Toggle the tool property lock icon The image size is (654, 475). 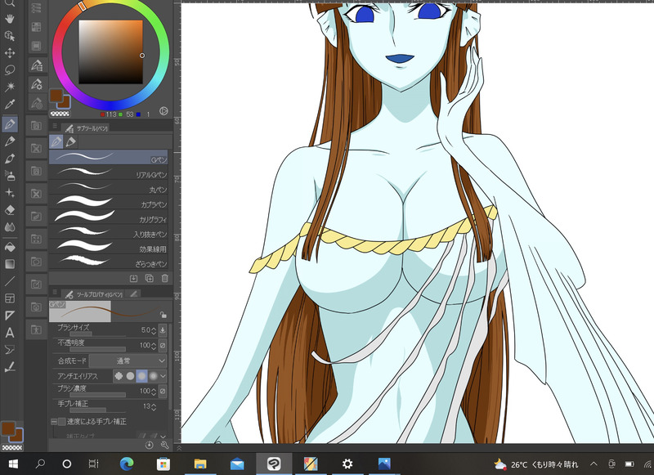163,315
